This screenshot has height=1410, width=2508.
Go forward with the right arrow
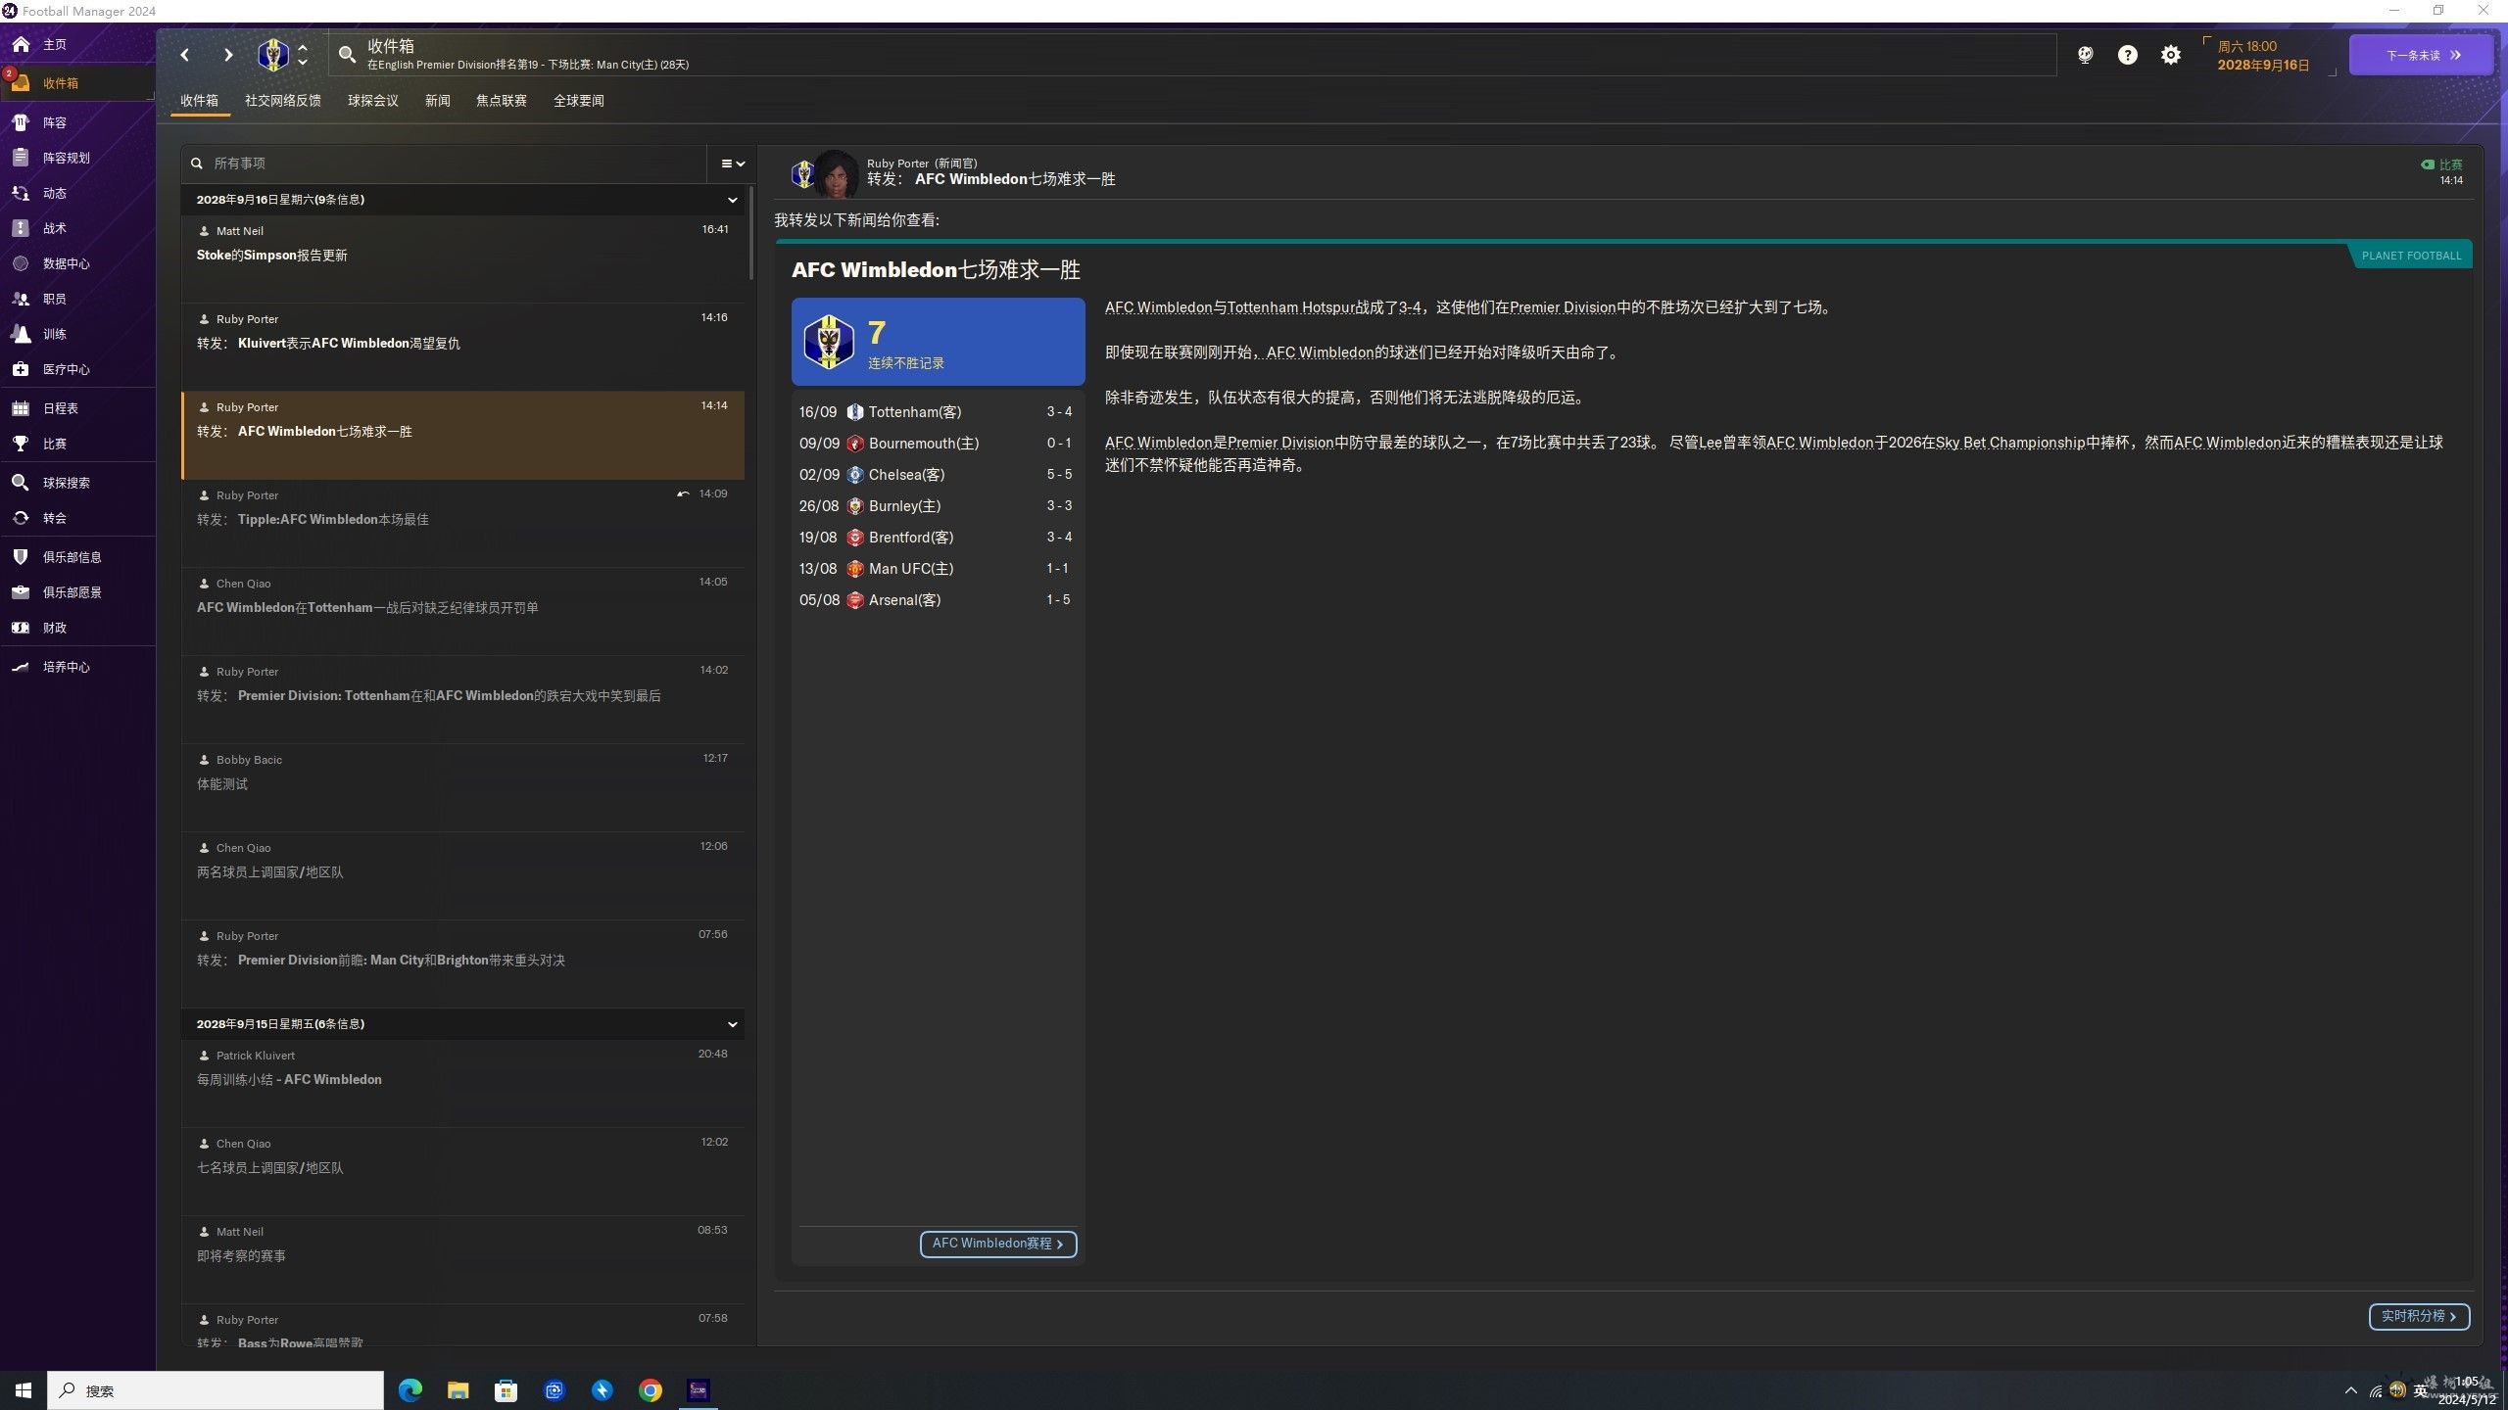point(228,55)
